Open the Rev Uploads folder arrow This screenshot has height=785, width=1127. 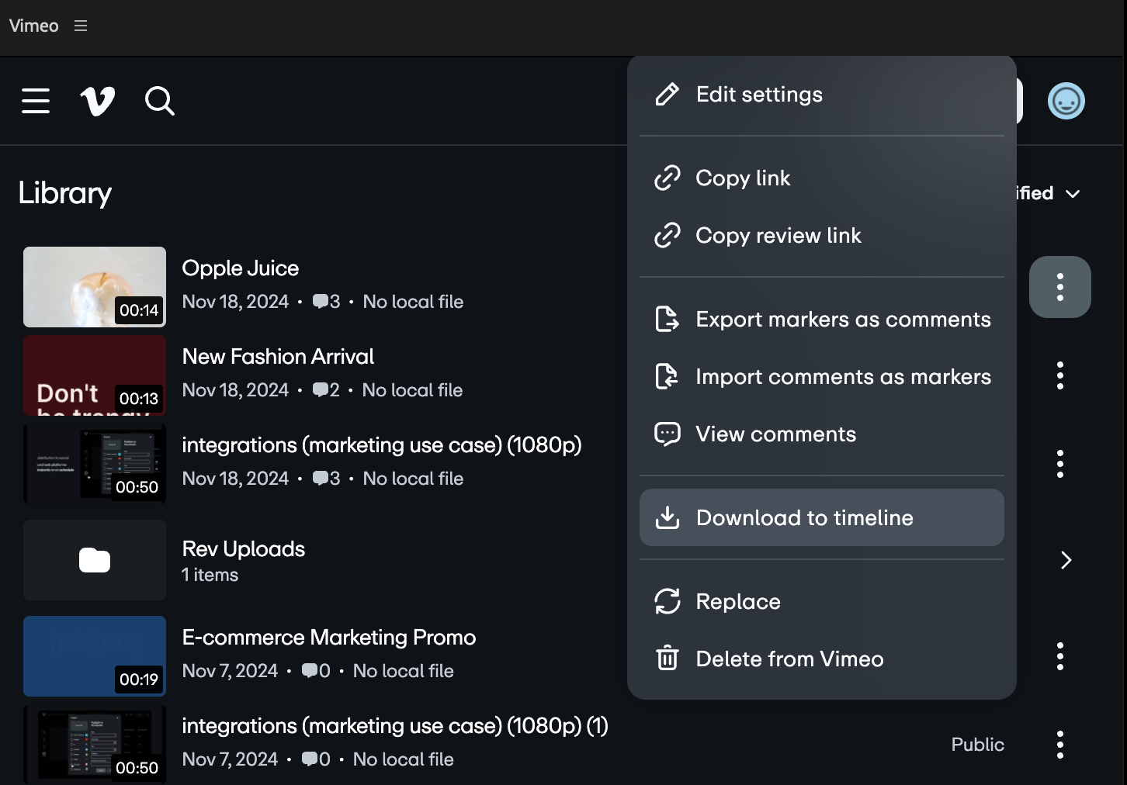pos(1066,560)
